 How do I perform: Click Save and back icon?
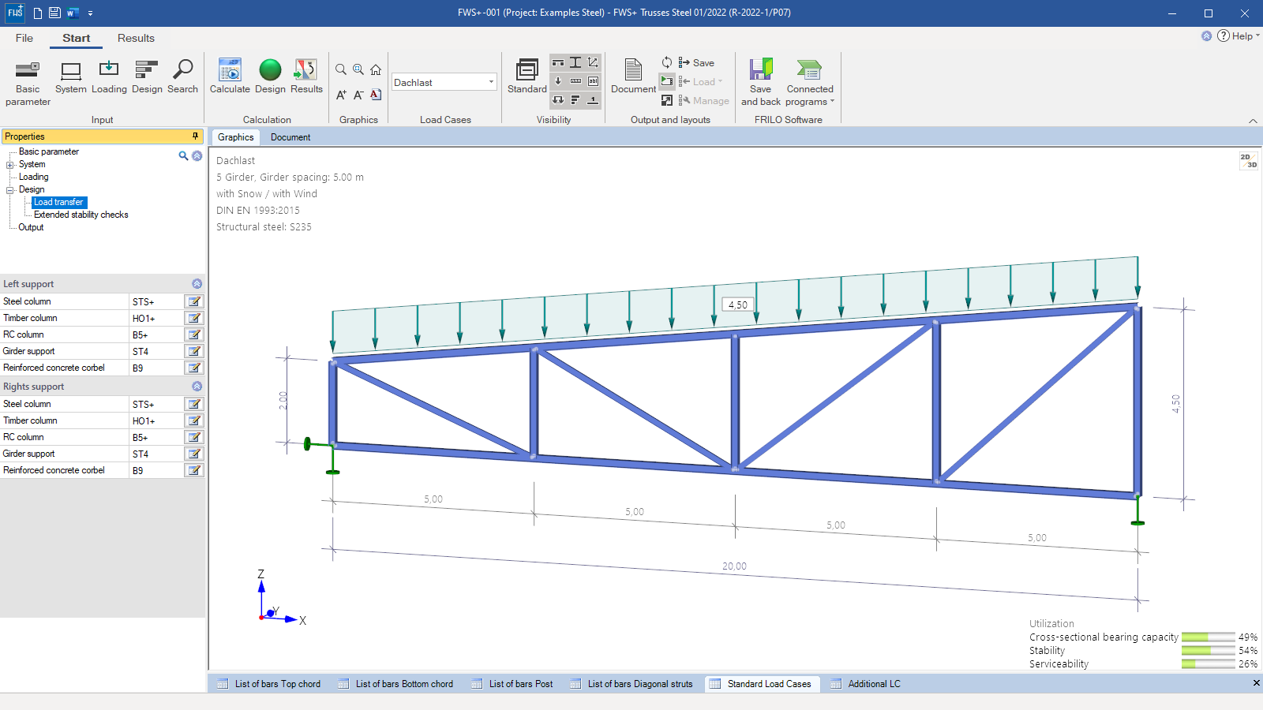point(761,82)
